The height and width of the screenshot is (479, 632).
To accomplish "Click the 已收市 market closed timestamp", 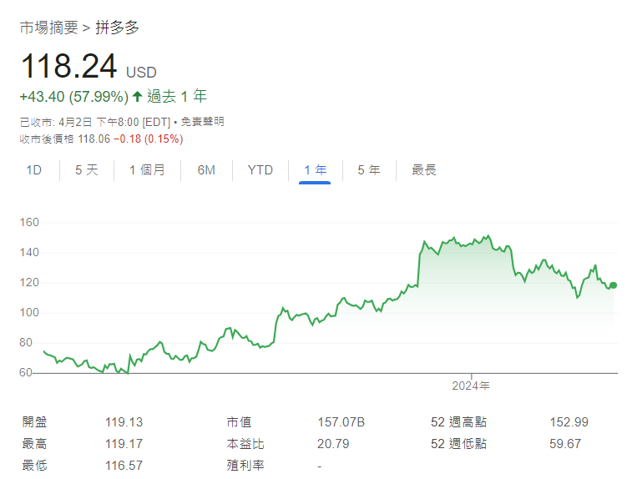I will [x=95, y=122].
